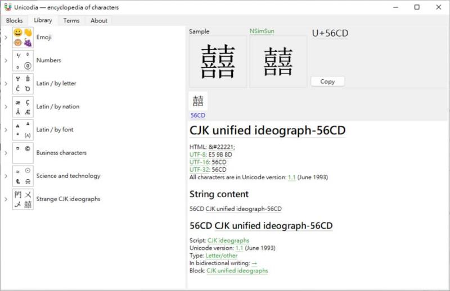The height and width of the screenshot is (291, 450).
Task: Click the Strange CJK ideographs icon
Action: pyautogui.click(x=23, y=199)
